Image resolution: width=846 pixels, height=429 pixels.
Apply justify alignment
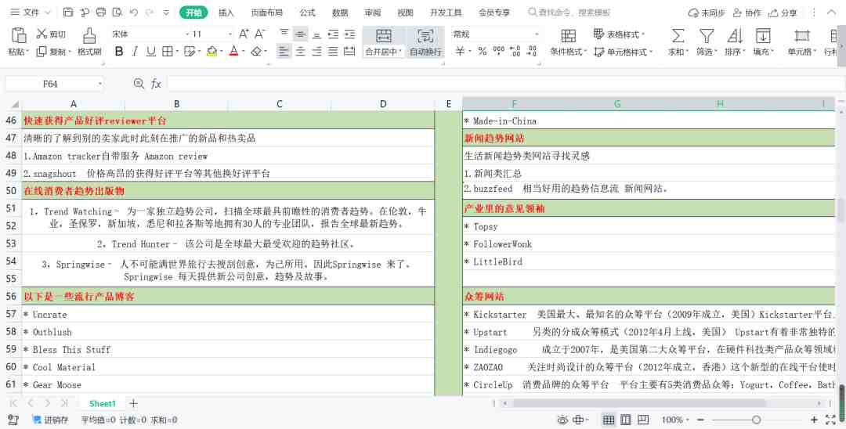coord(334,51)
